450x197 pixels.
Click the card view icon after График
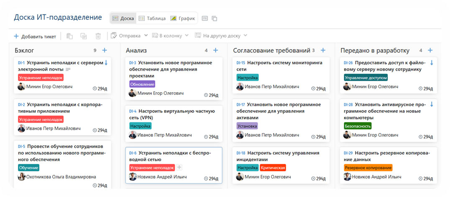(x=205, y=18)
